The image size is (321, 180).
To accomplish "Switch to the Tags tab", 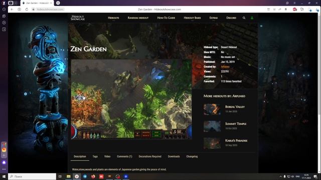I will tap(95, 156).
